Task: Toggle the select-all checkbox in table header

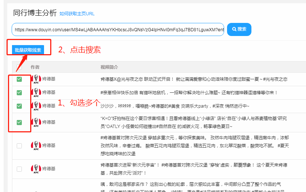Action: click(19, 67)
